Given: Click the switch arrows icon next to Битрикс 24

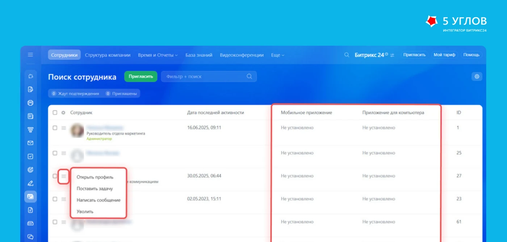Looking at the screenshot, I should point(392,55).
